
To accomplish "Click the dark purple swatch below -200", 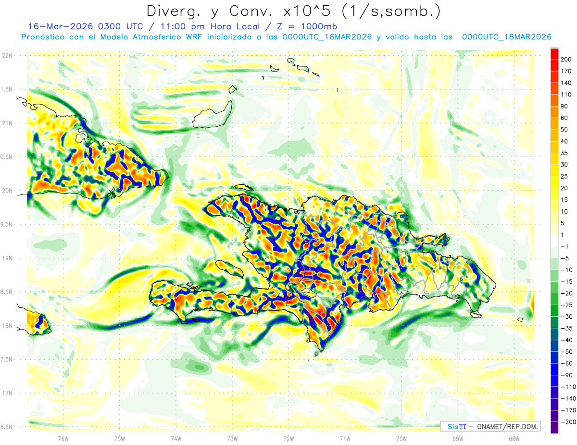I will pos(554,428).
